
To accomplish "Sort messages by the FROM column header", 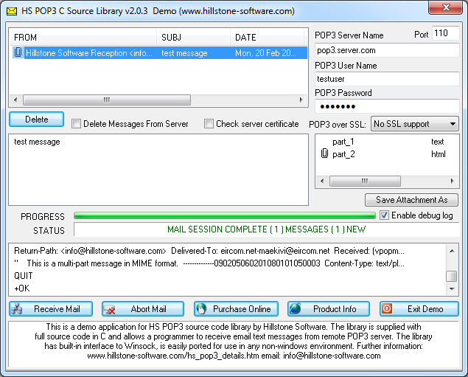I will 83,38.
